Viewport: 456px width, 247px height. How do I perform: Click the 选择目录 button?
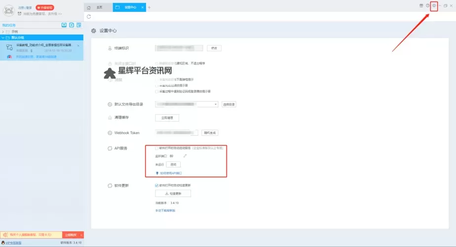229,104
